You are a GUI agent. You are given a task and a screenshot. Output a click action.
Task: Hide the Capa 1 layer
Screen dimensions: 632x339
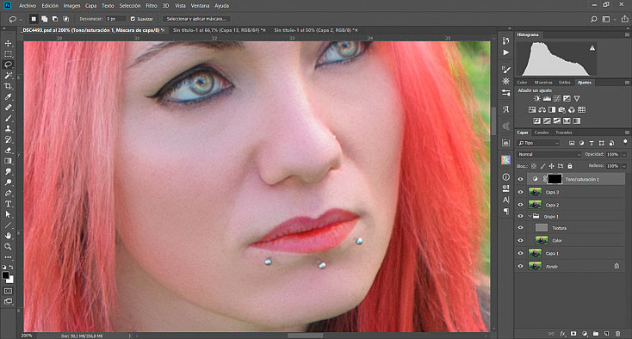[x=520, y=253]
